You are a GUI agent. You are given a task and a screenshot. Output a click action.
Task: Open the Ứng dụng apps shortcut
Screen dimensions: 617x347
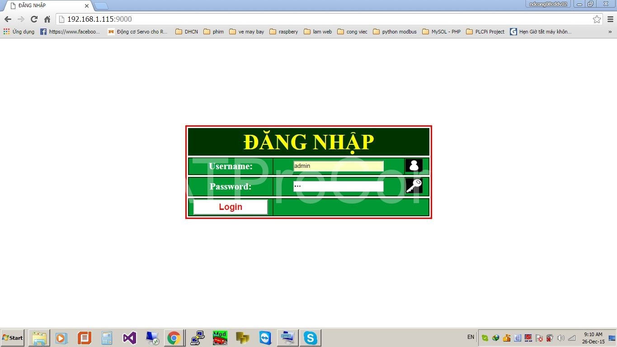click(19, 32)
